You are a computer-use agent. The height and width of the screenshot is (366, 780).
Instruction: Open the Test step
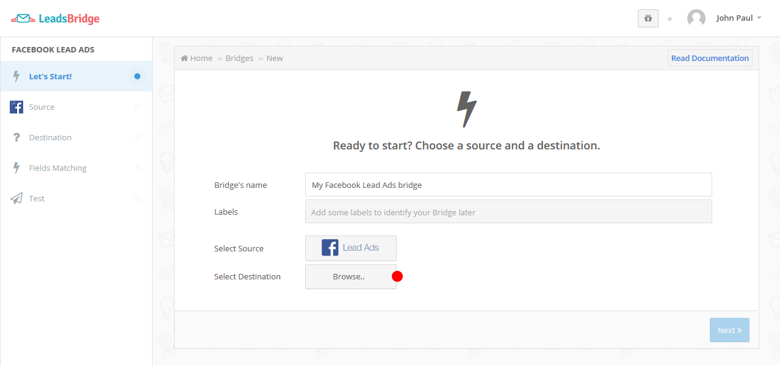point(76,198)
